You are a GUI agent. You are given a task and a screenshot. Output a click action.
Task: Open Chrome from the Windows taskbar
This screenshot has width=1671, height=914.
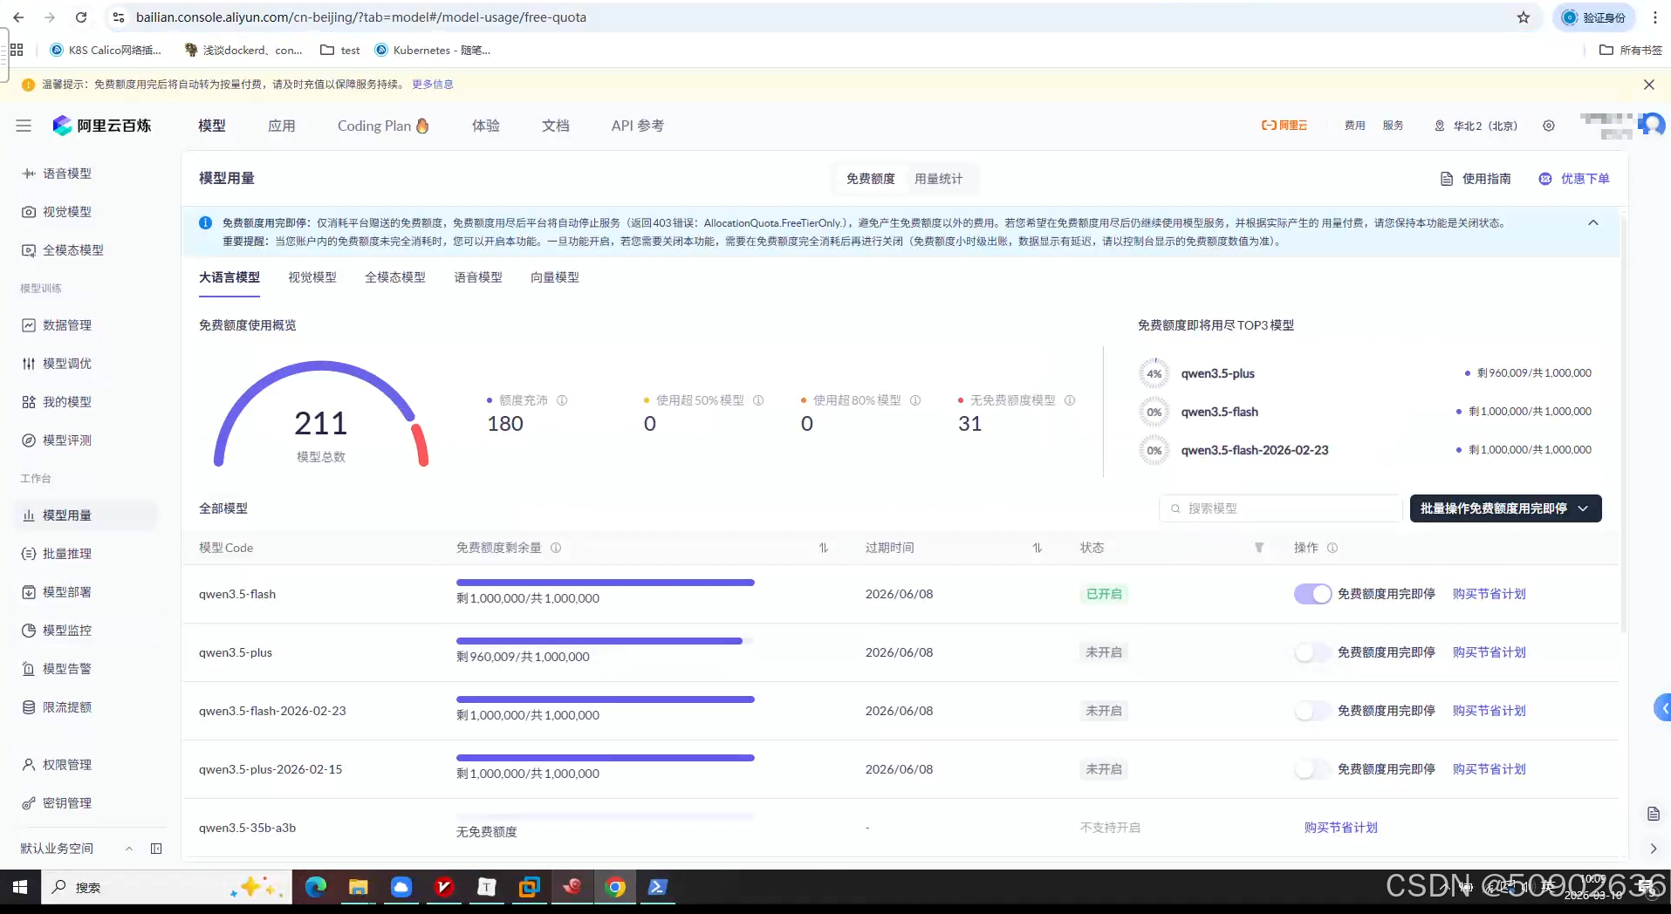tap(615, 888)
